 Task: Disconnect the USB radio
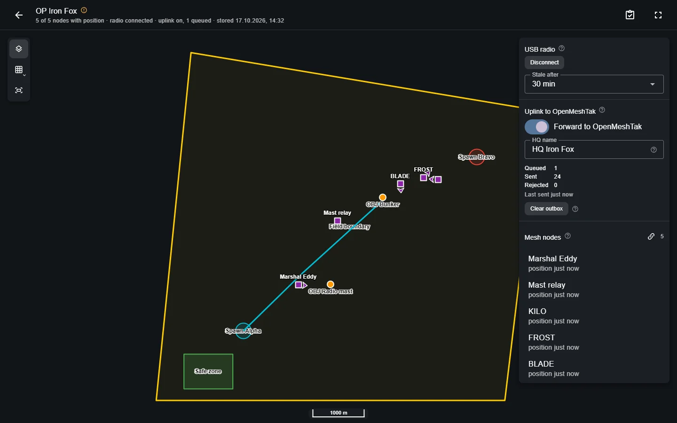tap(544, 63)
